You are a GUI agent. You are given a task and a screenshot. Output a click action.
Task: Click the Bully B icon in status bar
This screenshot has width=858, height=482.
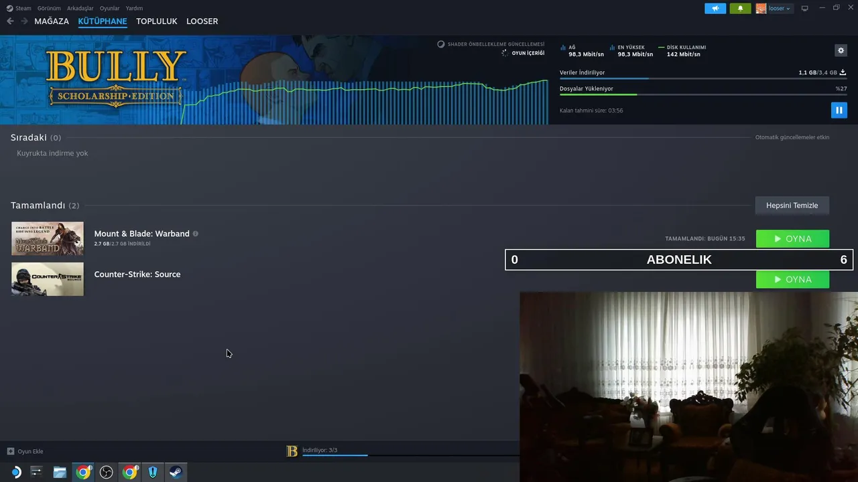click(292, 451)
